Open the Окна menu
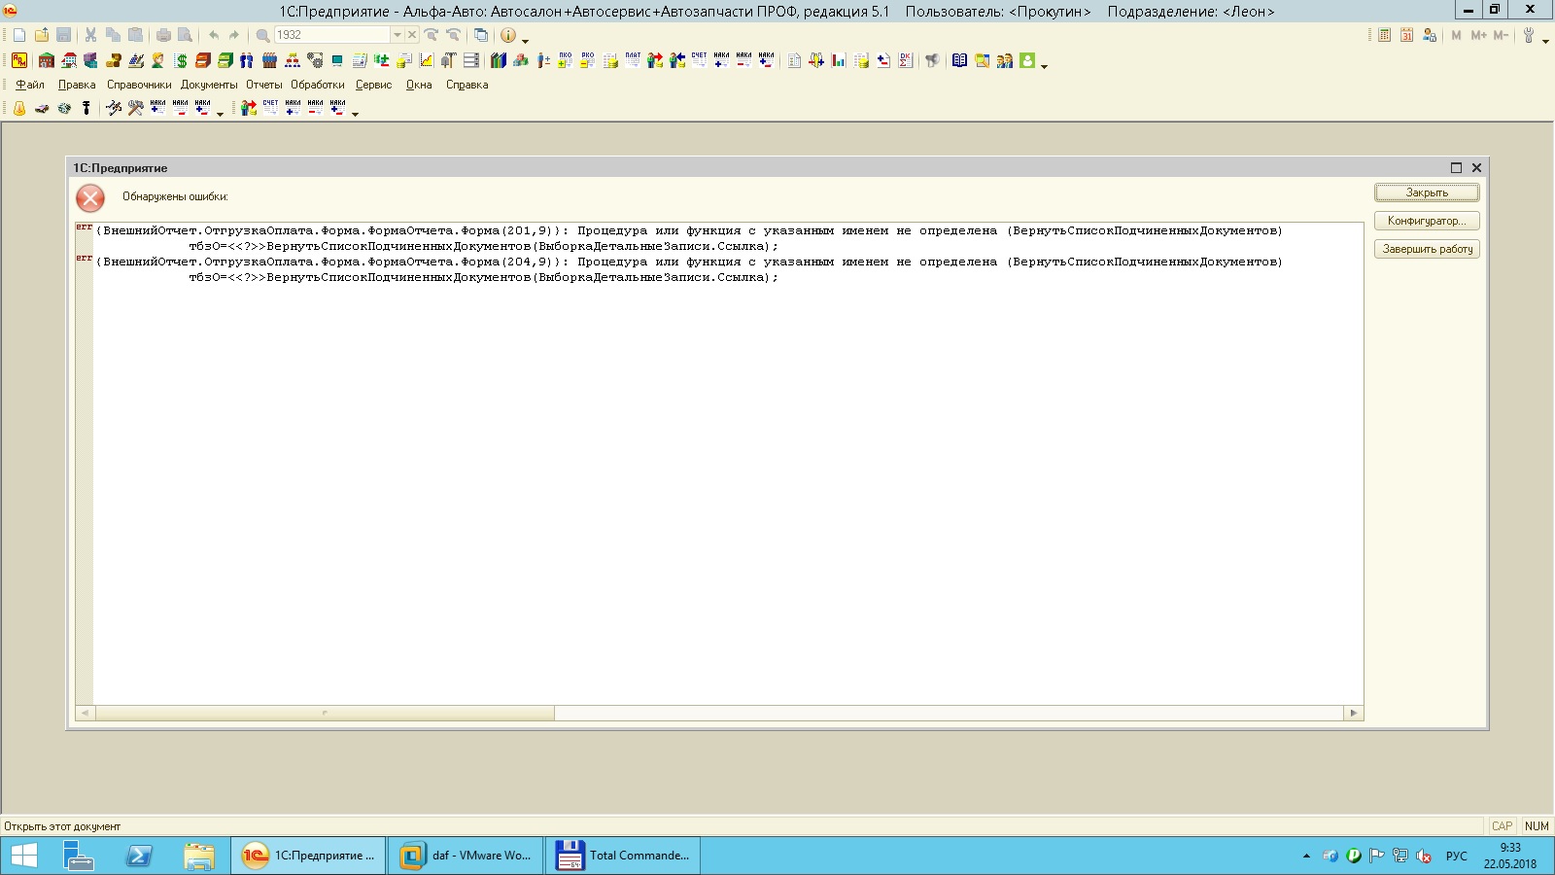The width and height of the screenshot is (1555, 875). [x=419, y=85]
